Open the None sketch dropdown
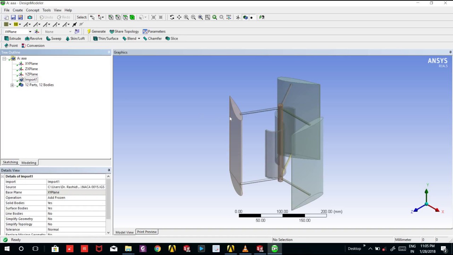This screenshot has width=453, height=255. pyautogui.click(x=70, y=32)
